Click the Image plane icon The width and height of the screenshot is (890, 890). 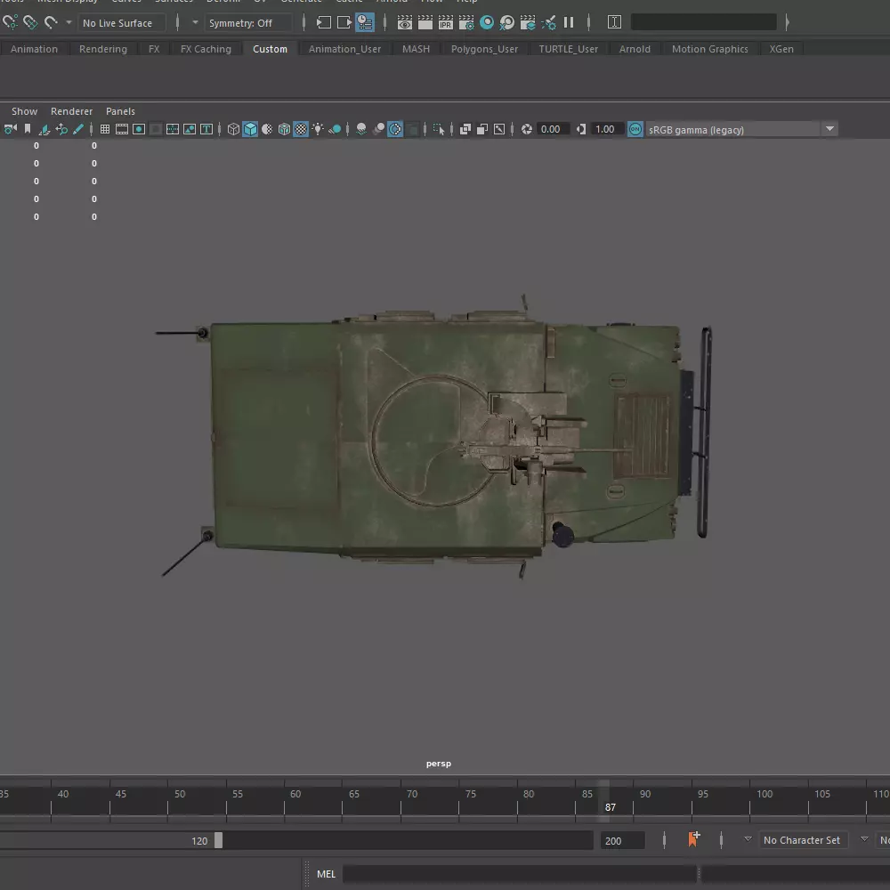44,129
